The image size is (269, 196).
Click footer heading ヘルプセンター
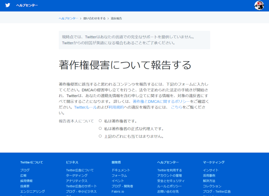168,163
